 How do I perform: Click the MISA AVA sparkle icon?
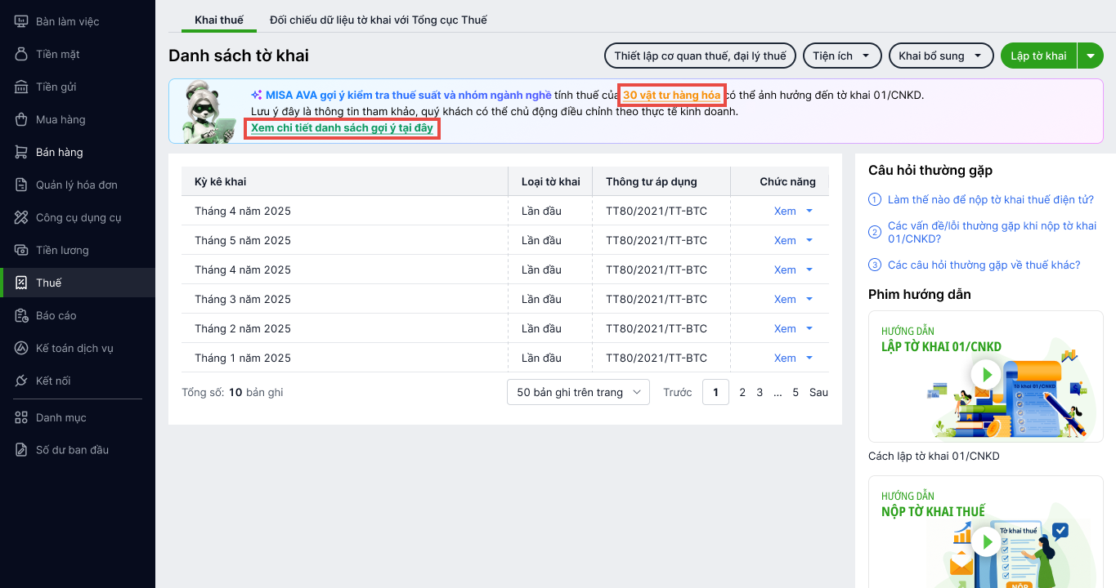(x=257, y=95)
